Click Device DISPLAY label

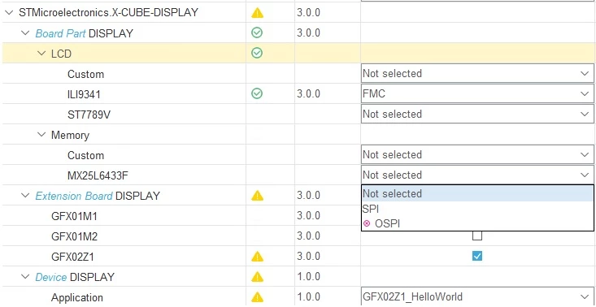75,277
